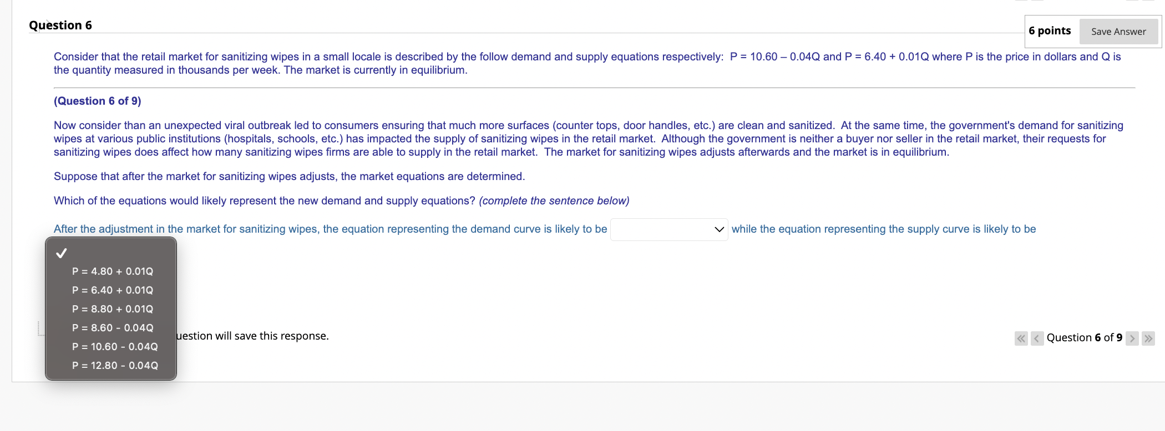Choose P = 8.80 + 0.01Q option

click(x=112, y=309)
